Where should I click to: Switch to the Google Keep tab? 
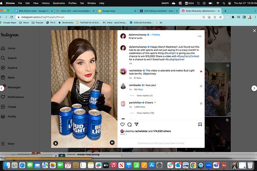(x=117, y=11)
